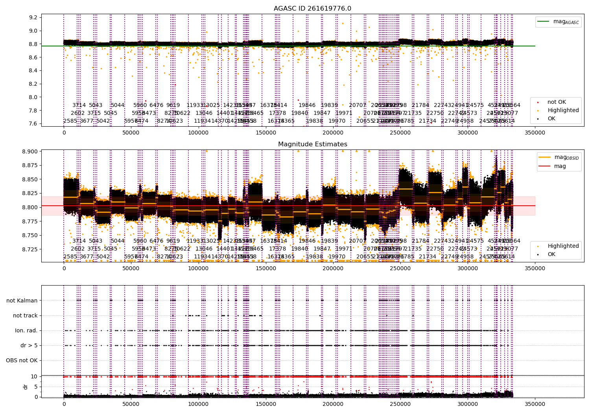
Task: Click the 7.6 y-axis tick label
Action: click(x=33, y=124)
